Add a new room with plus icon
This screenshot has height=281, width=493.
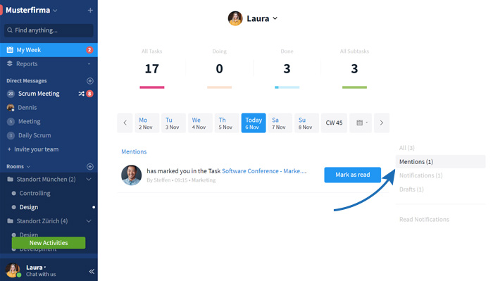90,167
